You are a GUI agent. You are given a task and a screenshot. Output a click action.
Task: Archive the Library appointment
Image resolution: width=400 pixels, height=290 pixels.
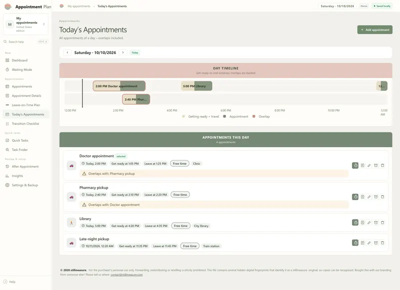pos(376,223)
